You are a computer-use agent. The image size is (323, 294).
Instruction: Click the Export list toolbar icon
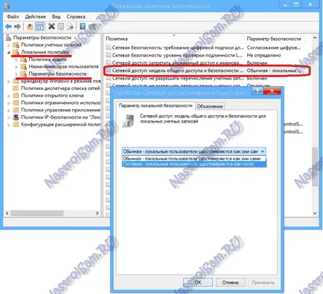(71, 27)
